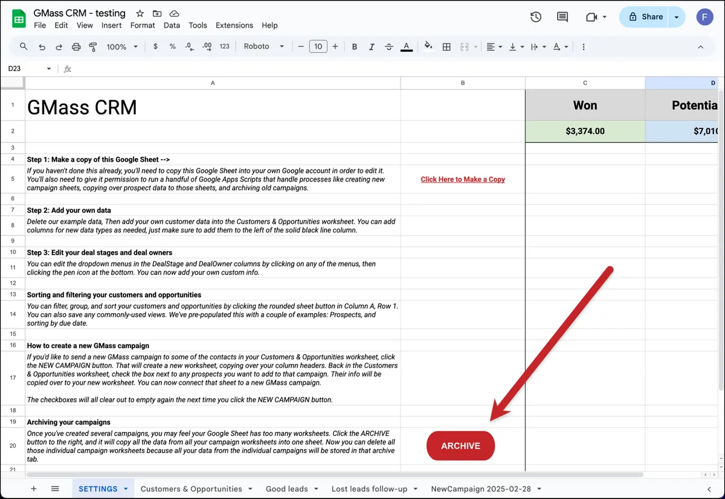Click the red ARCHIVE button
The image size is (725, 499).
460,446
